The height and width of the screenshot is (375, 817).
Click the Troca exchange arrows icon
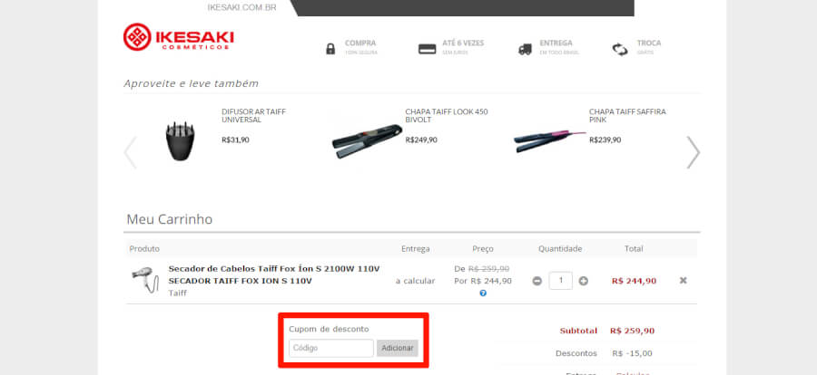620,50
